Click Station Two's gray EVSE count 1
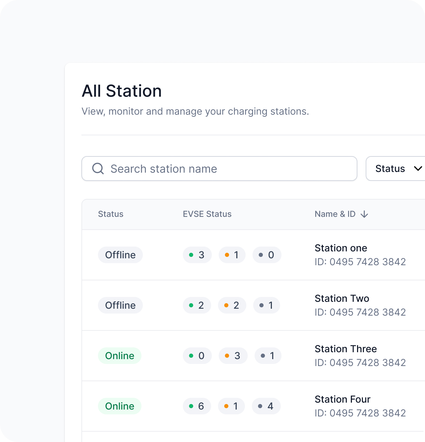Image resolution: width=425 pixels, height=442 pixels. point(267,305)
